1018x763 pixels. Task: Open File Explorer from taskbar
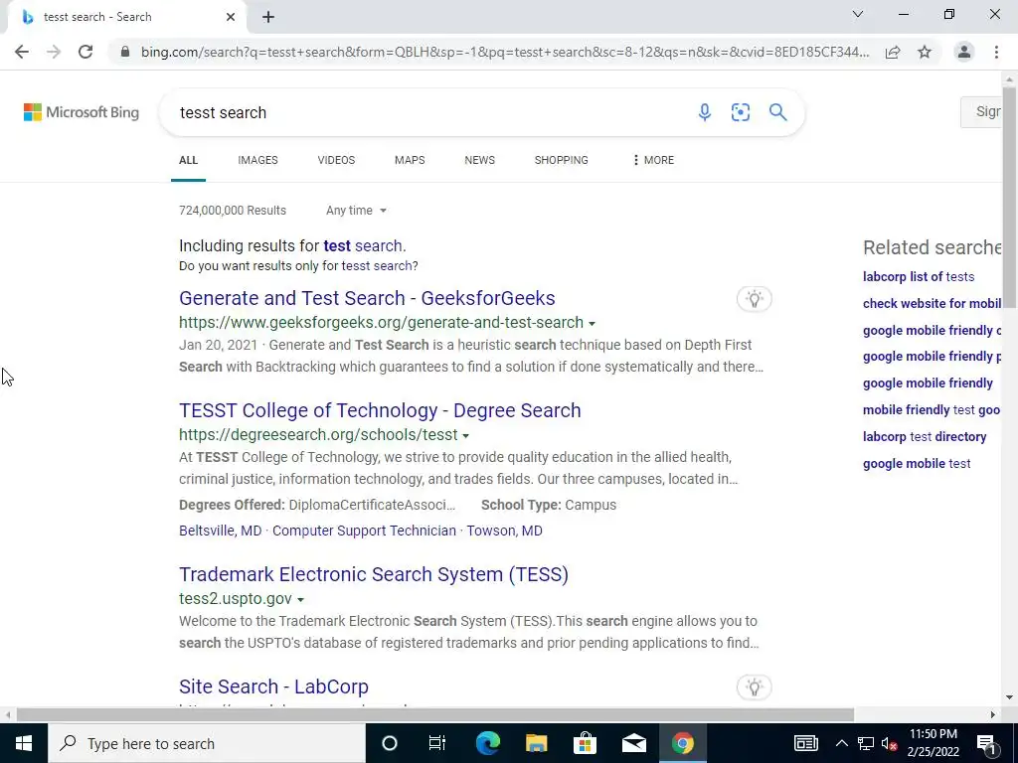536,743
